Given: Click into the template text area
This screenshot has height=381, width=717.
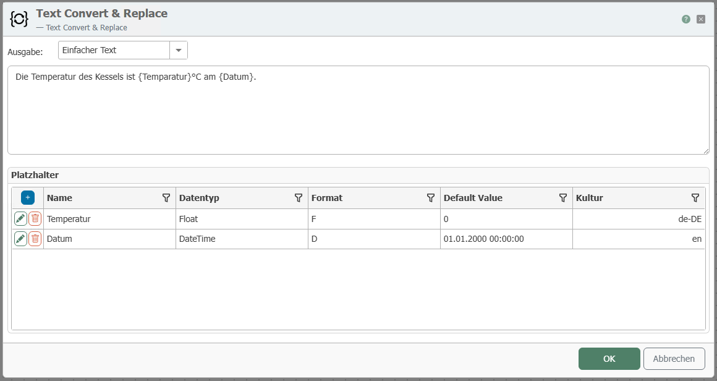Looking at the screenshot, I should click(x=358, y=110).
